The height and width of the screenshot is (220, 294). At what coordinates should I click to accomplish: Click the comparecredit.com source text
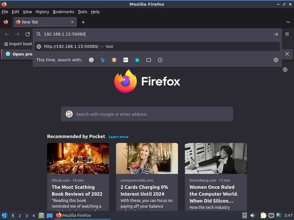[137, 180]
